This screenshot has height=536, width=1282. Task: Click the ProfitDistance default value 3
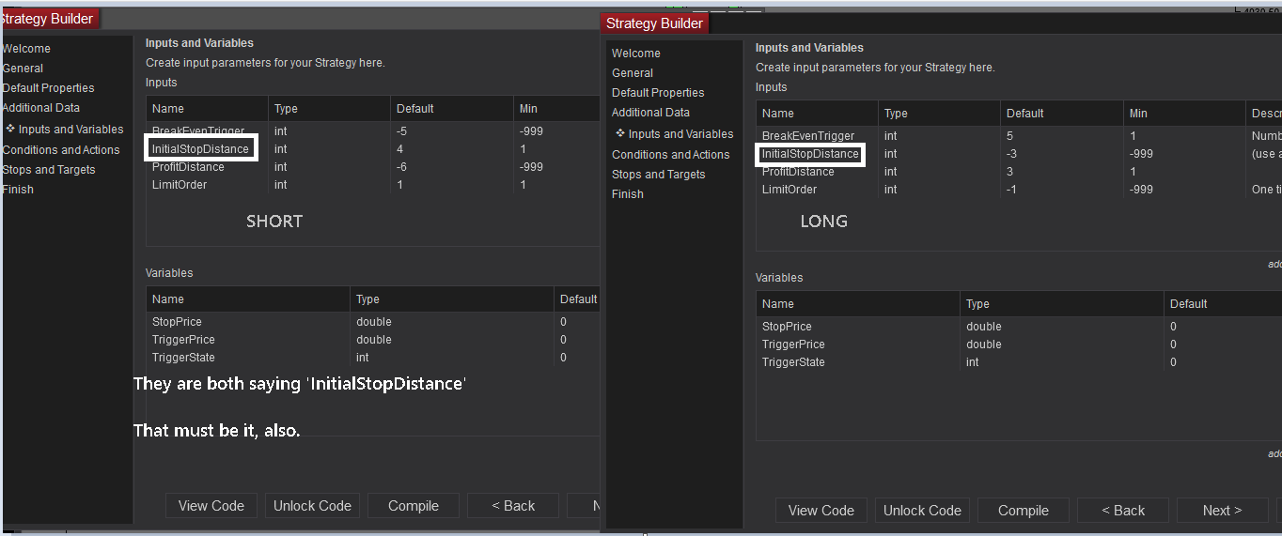1009,171
